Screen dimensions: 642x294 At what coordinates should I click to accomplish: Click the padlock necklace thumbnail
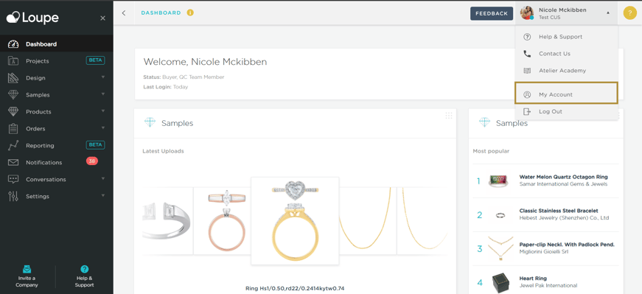[500, 248]
